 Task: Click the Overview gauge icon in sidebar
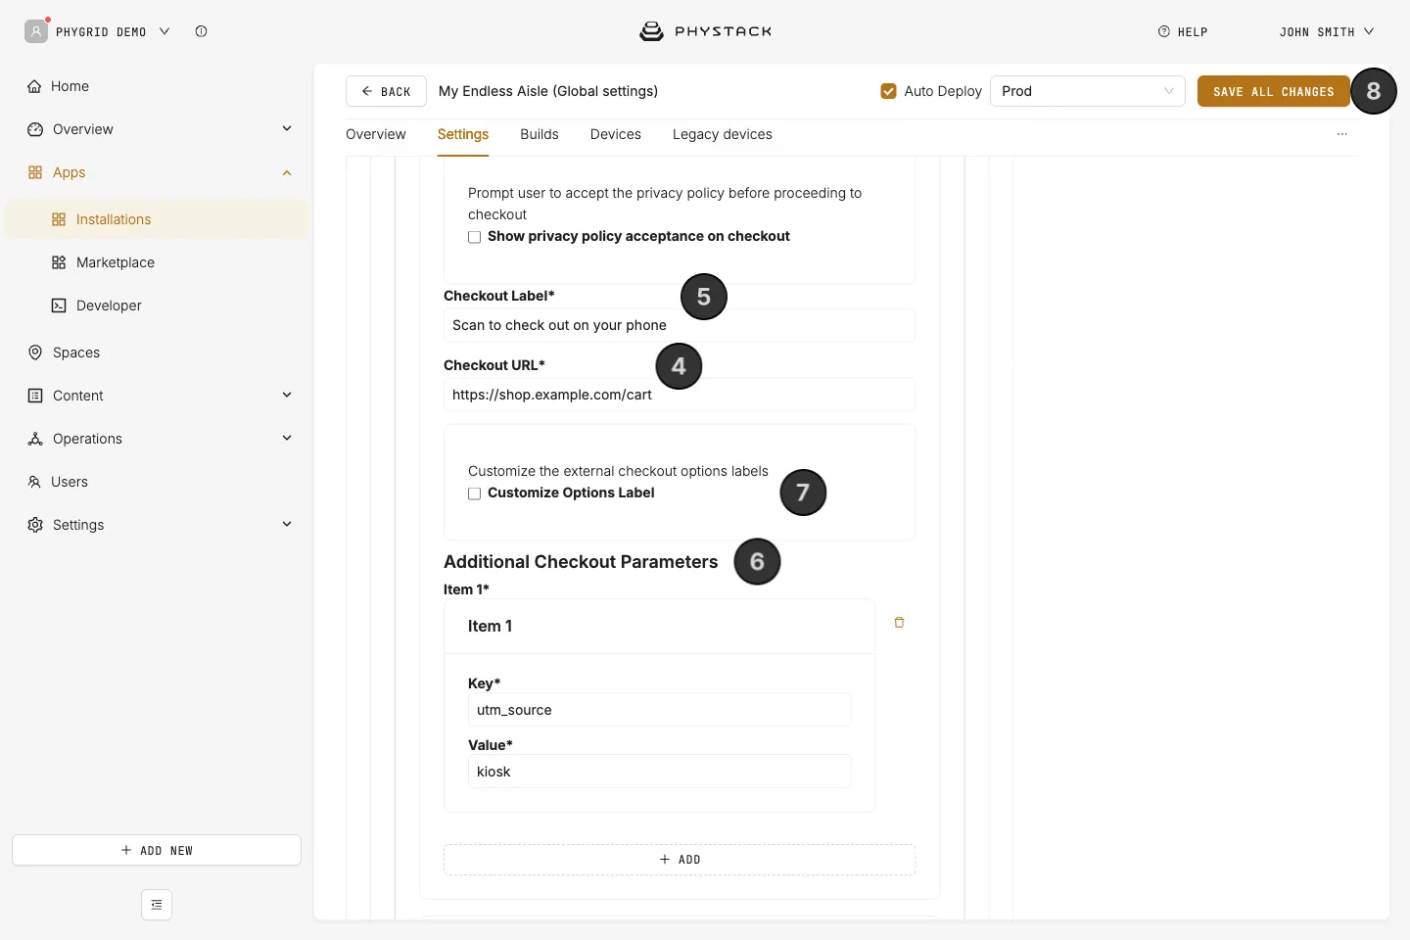click(x=35, y=129)
